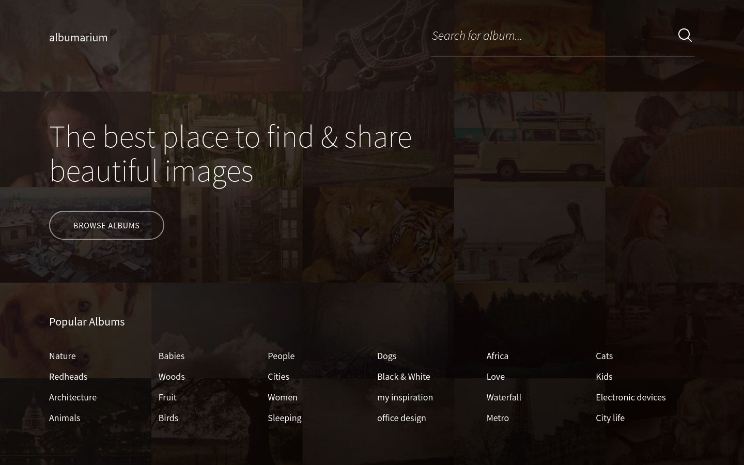Click the albumarium logo
Viewport: 744px width, 465px height.
[x=79, y=37]
